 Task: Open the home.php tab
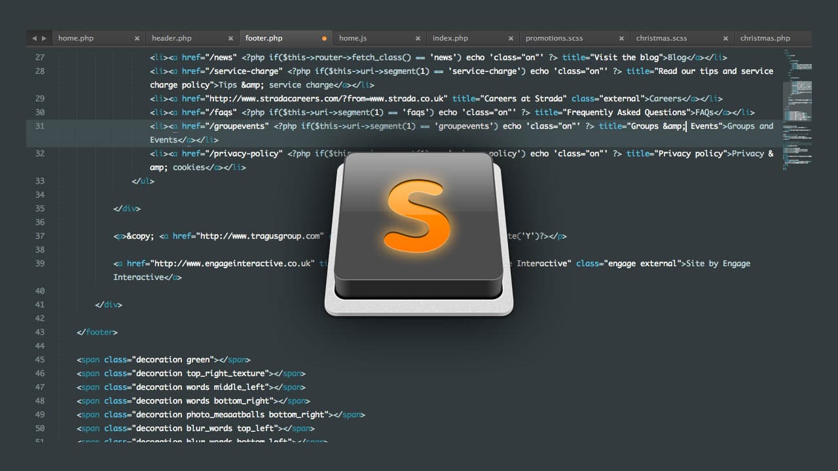tap(75, 38)
